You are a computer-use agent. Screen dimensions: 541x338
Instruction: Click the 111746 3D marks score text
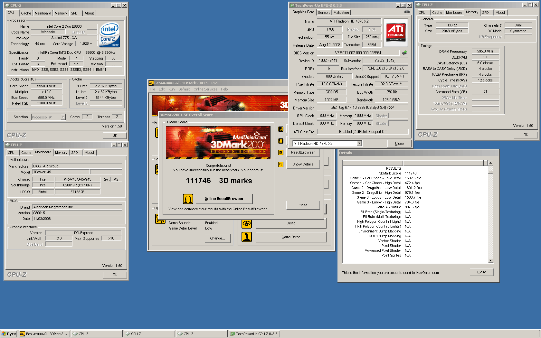[x=219, y=181]
